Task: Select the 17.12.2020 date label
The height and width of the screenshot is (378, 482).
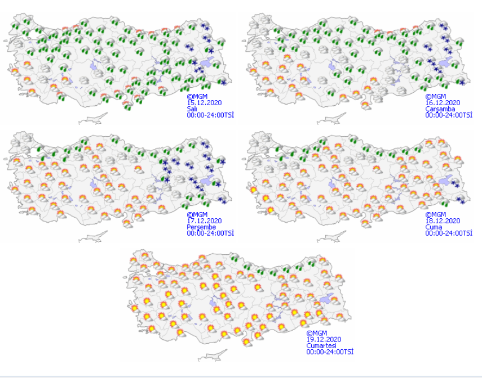Action: (x=204, y=221)
